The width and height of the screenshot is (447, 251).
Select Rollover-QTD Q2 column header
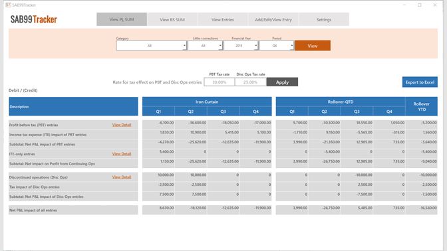coord(325,112)
